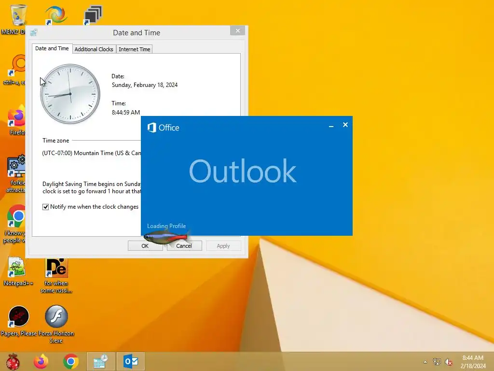Toggle 'Notify me when the clock changes'
Viewport: 494px width, 371px height.
46,207
